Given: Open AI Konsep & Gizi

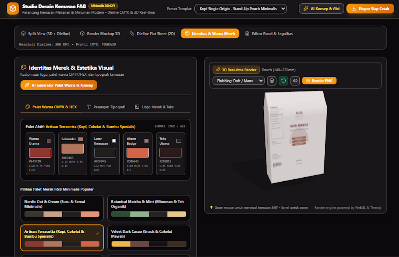Looking at the screenshot, I should [321, 9].
